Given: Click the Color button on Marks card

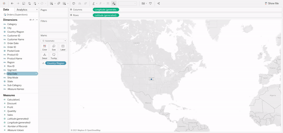Looking at the screenshot, I should click(45, 47).
